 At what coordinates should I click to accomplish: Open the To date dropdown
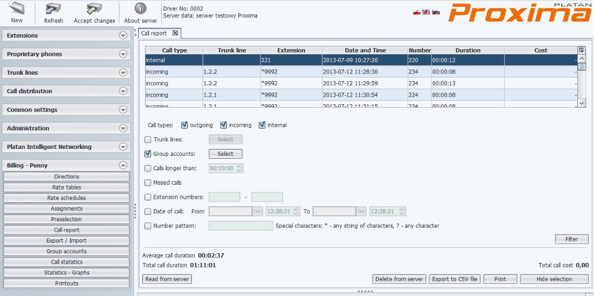click(x=361, y=211)
